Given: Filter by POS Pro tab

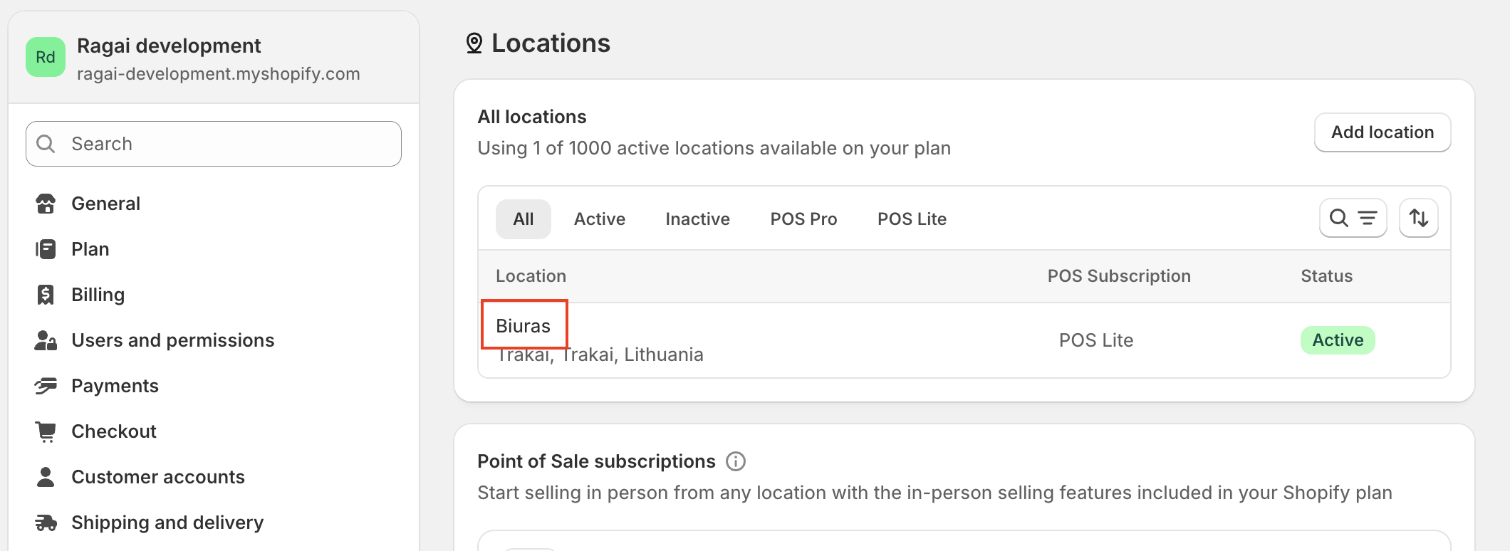Looking at the screenshot, I should coord(803,219).
